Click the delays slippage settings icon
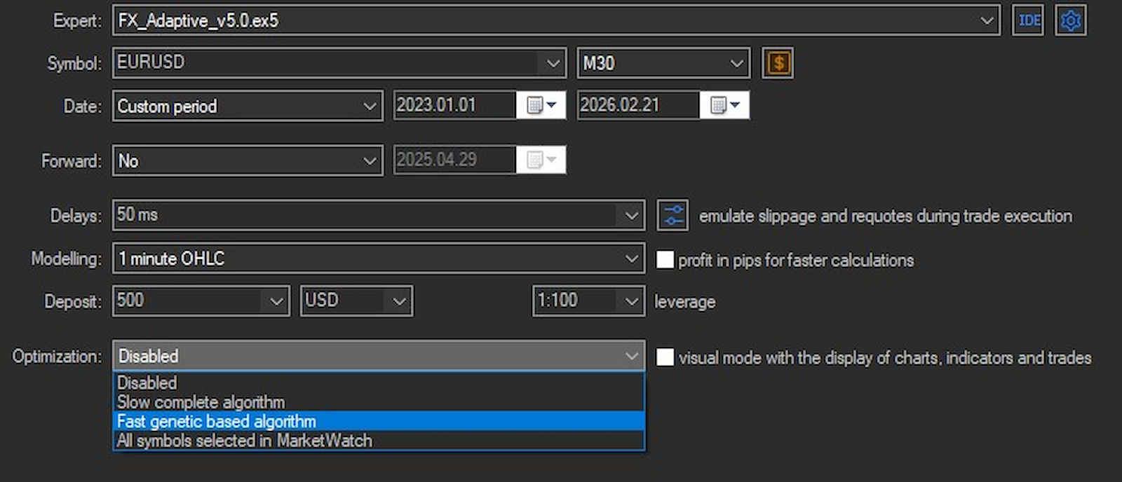 (672, 215)
